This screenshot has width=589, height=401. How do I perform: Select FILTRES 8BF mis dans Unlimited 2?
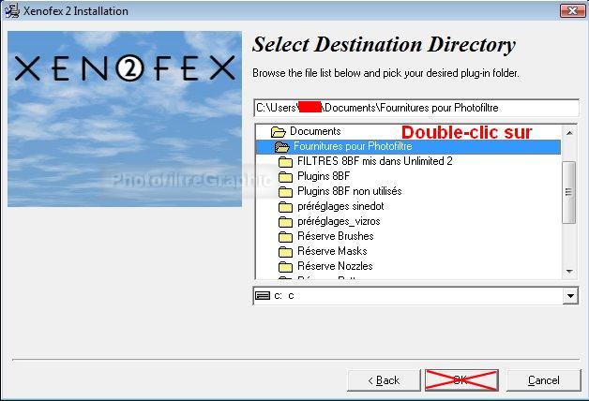pos(375,161)
